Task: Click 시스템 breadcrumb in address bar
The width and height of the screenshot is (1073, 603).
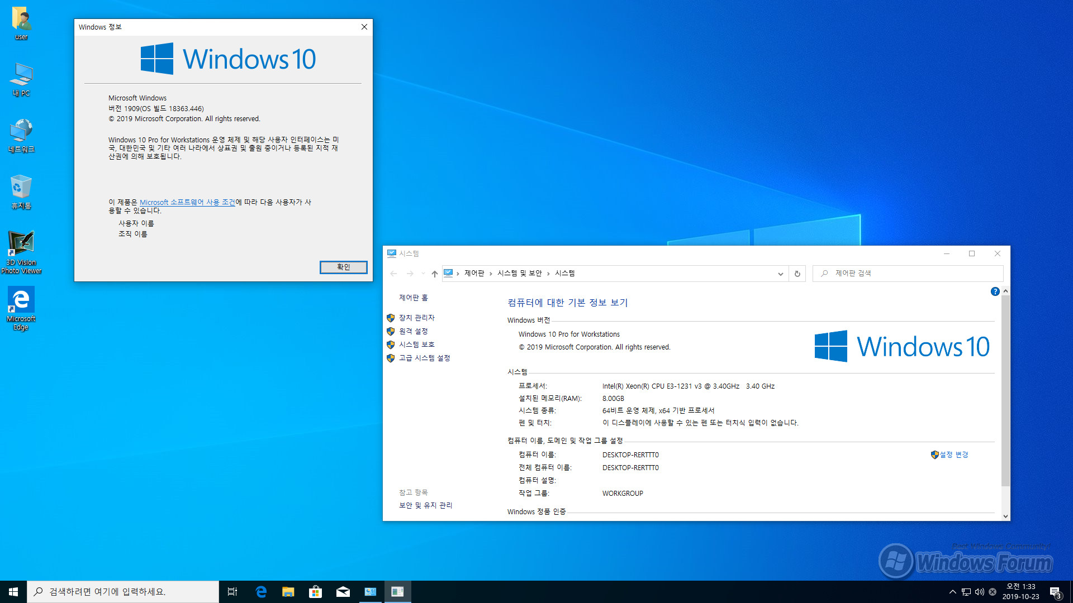Action: [x=564, y=273]
